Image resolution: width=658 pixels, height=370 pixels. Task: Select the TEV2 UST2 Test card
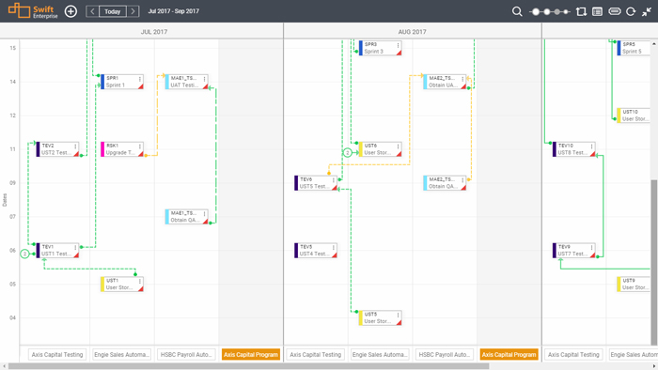58,149
